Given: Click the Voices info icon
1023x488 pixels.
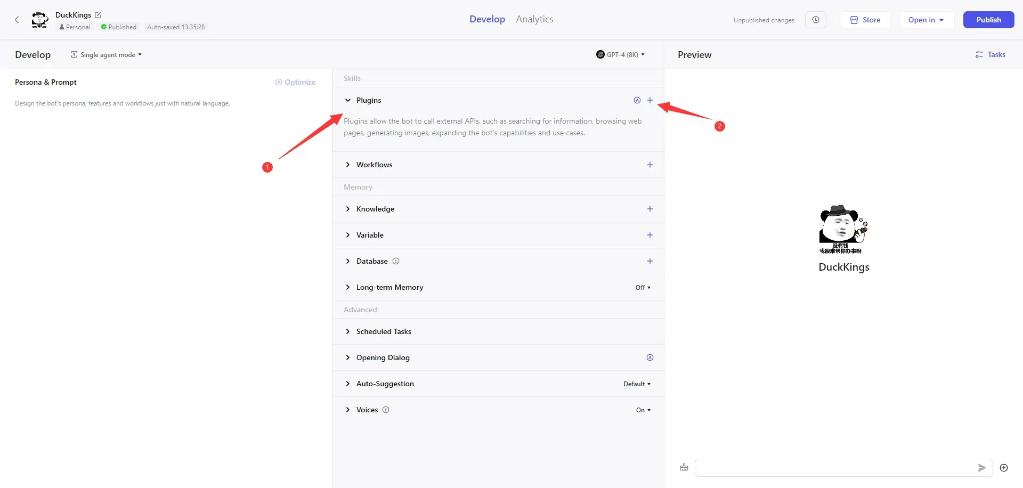Looking at the screenshot, I should click(x=386, y=410).
